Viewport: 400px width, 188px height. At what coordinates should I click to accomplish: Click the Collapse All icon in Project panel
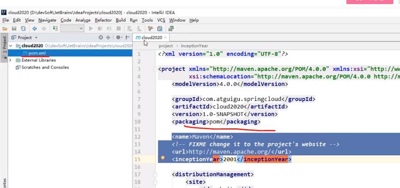point(108,38)
